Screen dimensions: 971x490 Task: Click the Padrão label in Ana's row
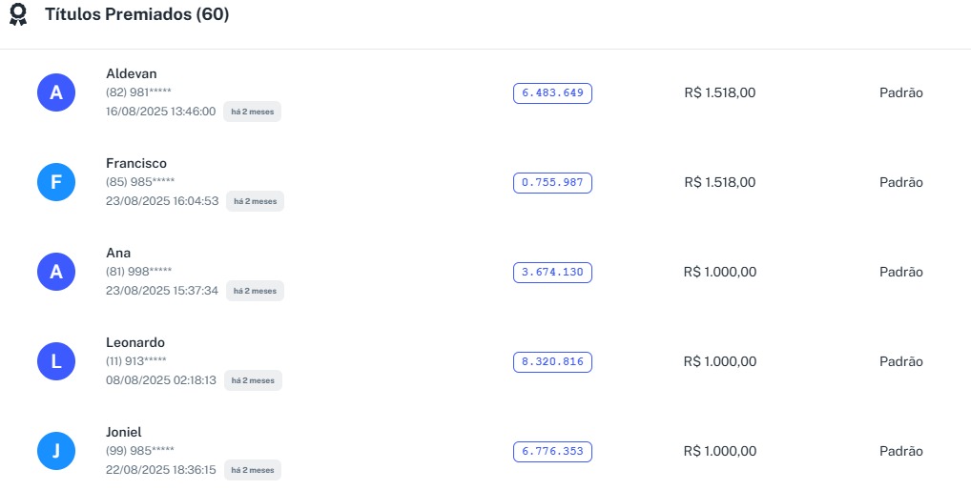pos(901,272)
